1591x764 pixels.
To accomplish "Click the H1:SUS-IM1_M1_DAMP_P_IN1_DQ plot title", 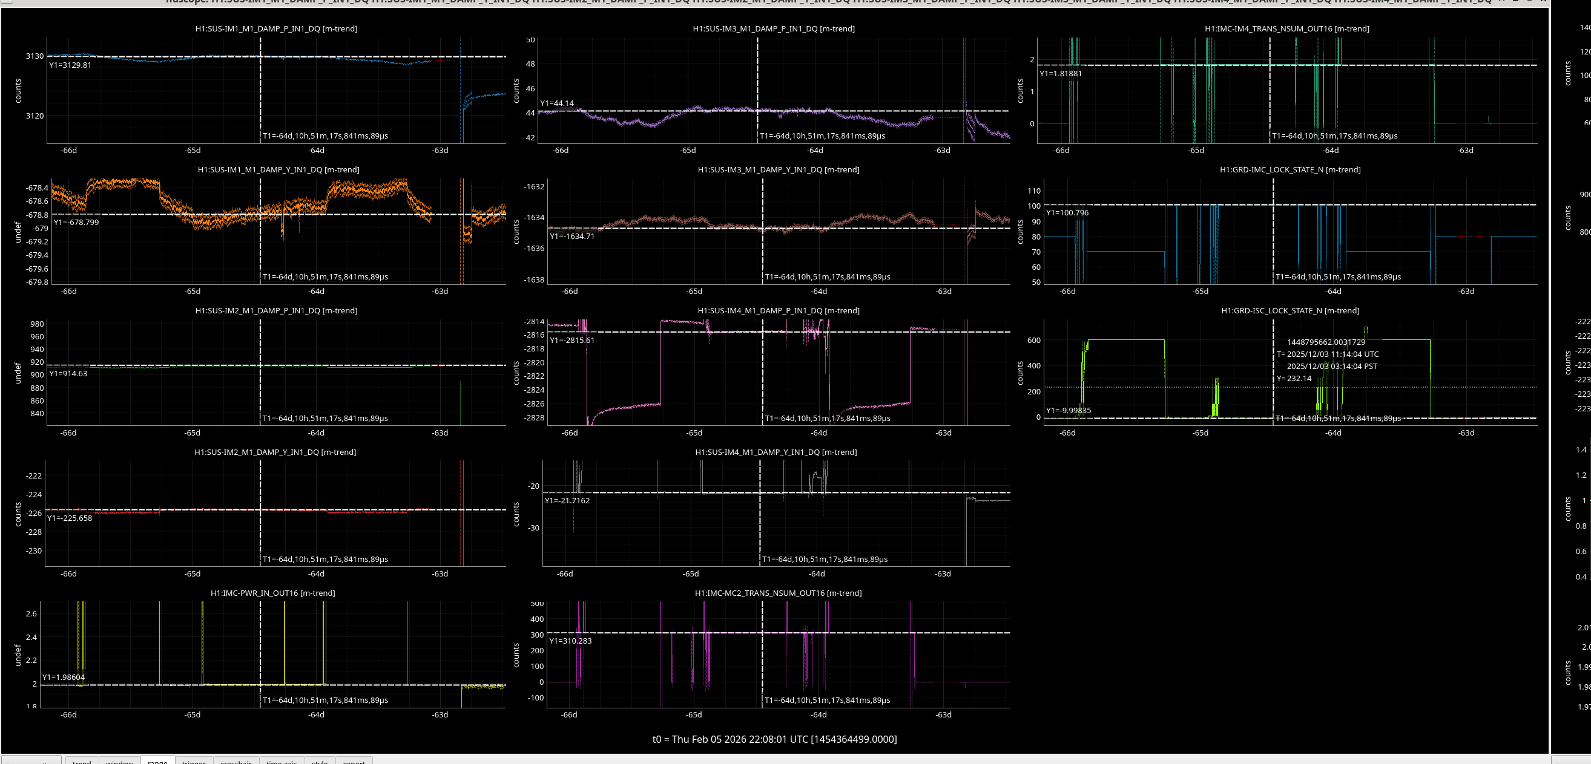I will pyautogui.click(x=276, y=28).
